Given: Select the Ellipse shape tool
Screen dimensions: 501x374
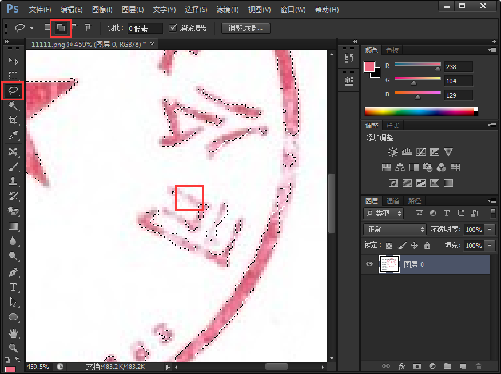Looking at the screenshot, I should [13, 317].
